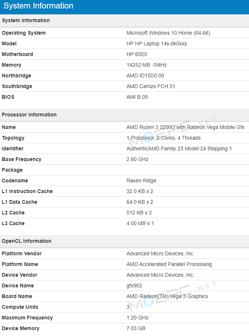Select the 'HP 85E0' motherboard value
249x336 pixels.
pos(137,54)
